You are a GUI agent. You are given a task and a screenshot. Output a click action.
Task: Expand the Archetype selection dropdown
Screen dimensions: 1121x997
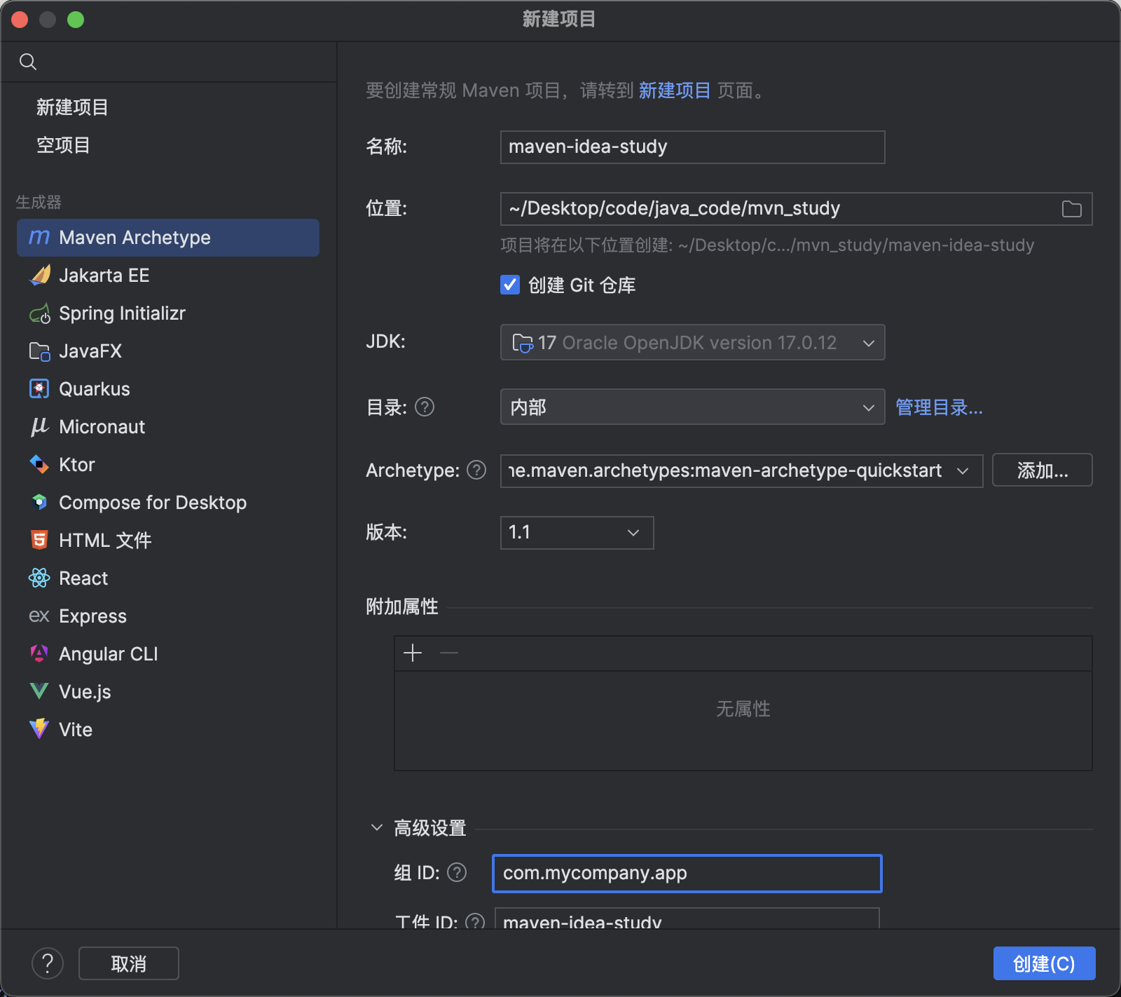click(962, 470)
